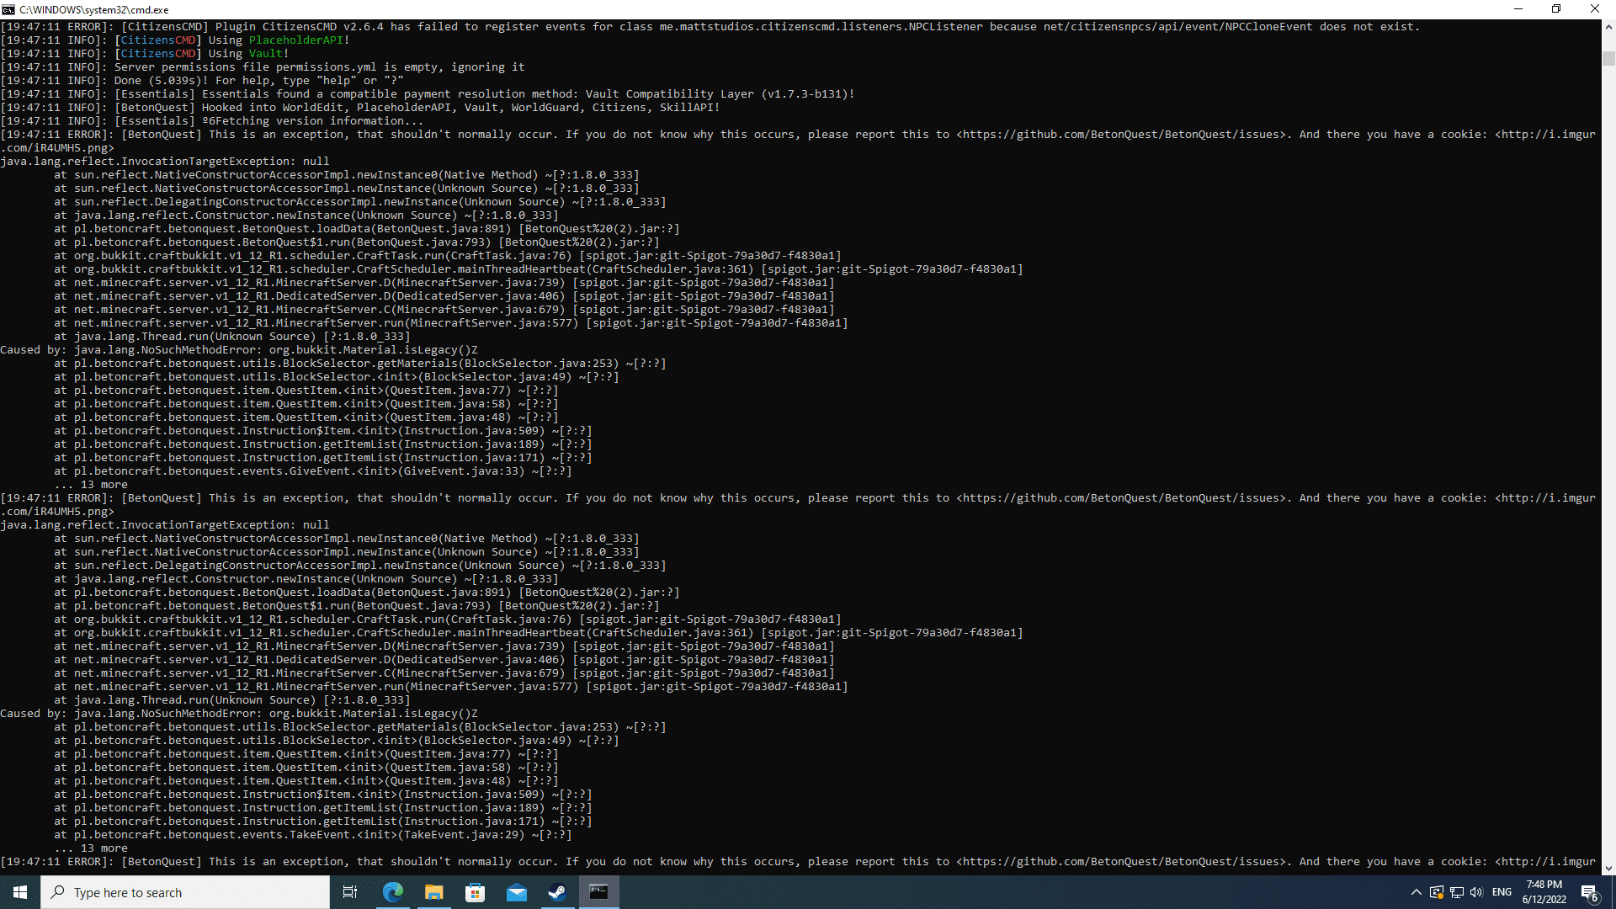Click the GiveEvent.java:33 stack trace line

(313, 470)
